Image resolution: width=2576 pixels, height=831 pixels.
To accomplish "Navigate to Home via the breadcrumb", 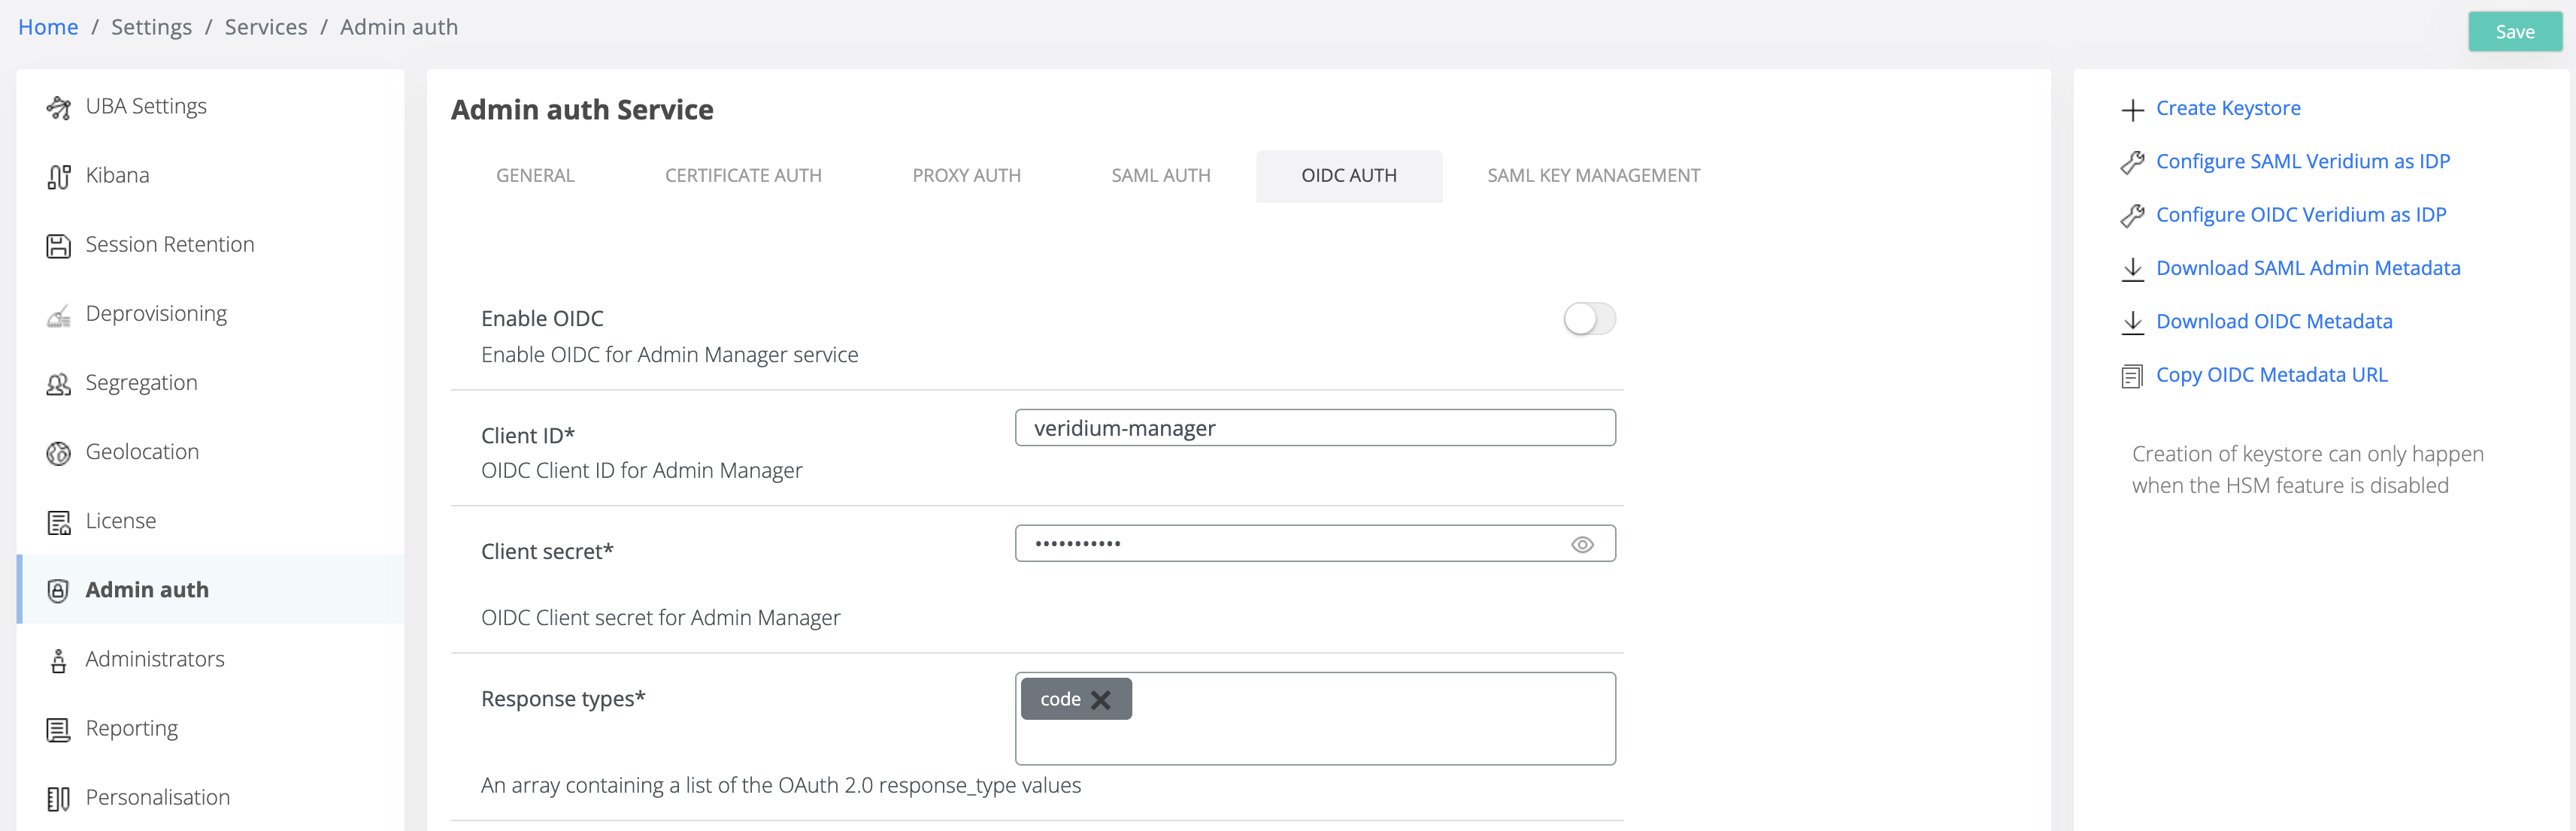I will [x=47, y=26].
